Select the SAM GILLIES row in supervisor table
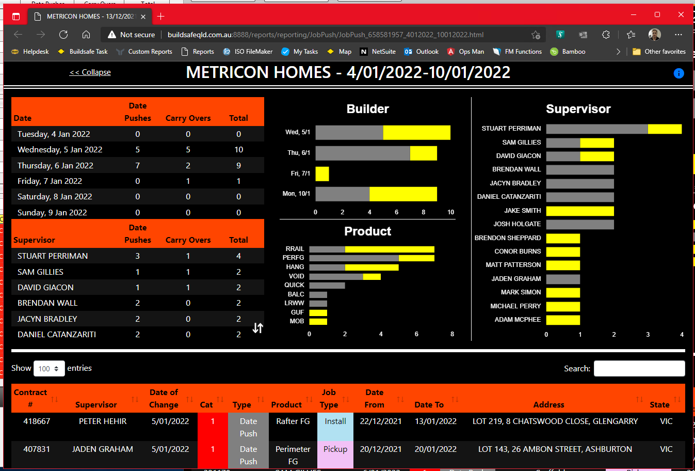Screen dimensions: 695x471 click(x=138, y=272)
